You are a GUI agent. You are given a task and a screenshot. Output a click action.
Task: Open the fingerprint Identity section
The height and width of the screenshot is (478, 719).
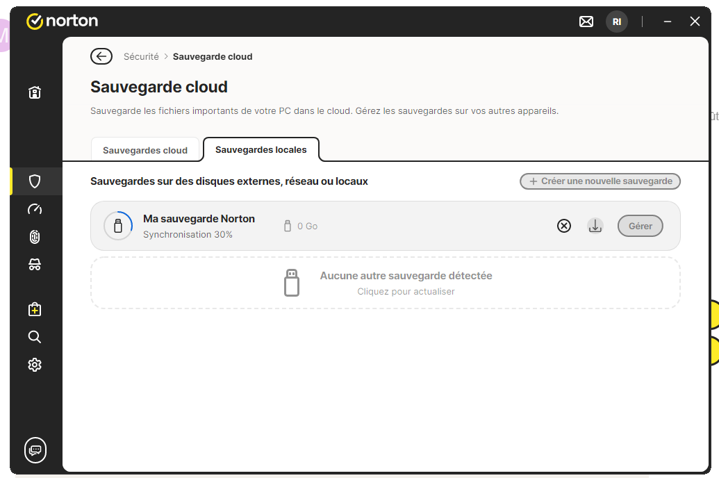click(35, 237)
